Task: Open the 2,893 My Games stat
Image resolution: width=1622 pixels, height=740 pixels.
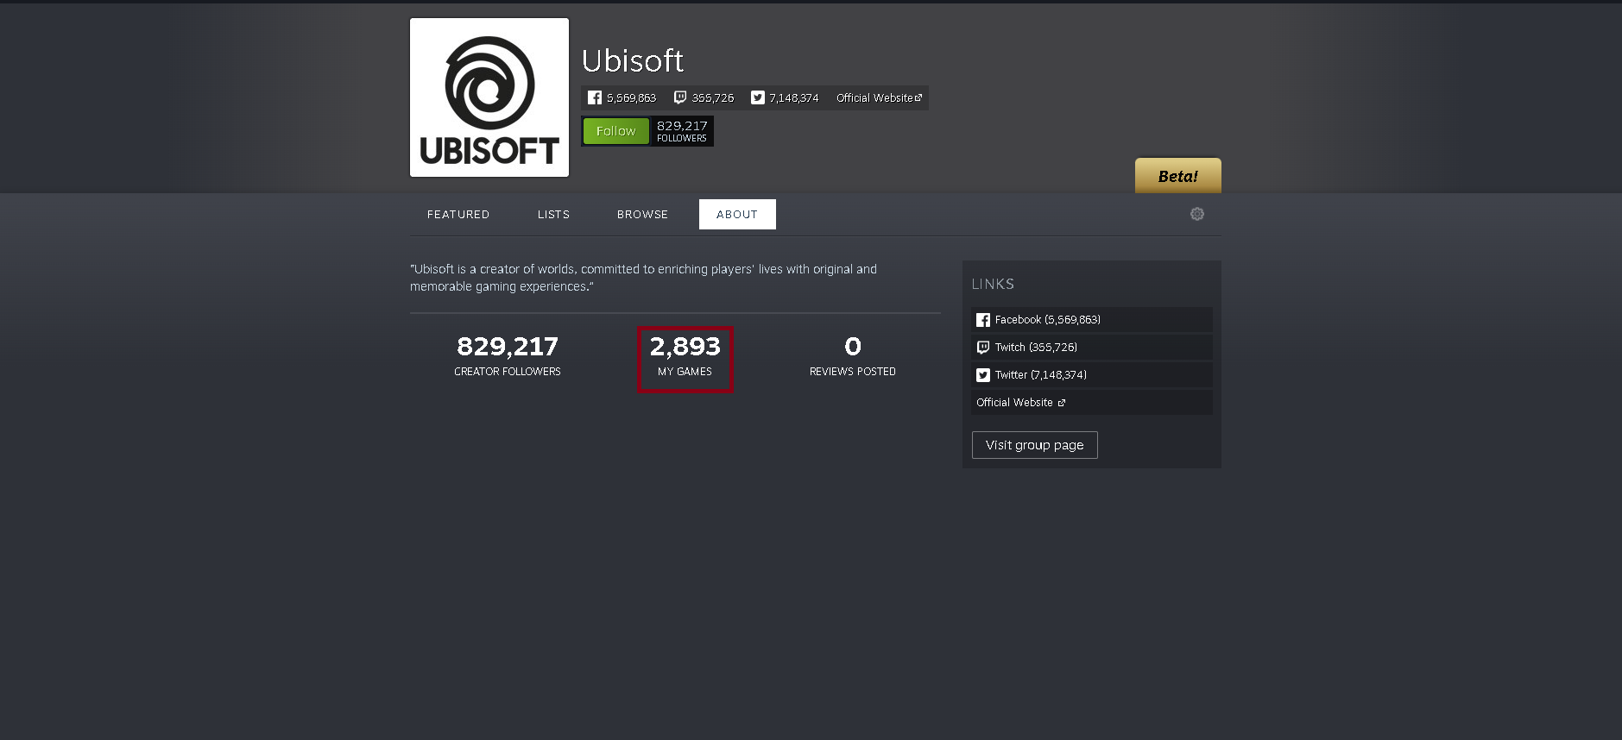Action: (685, 356)
